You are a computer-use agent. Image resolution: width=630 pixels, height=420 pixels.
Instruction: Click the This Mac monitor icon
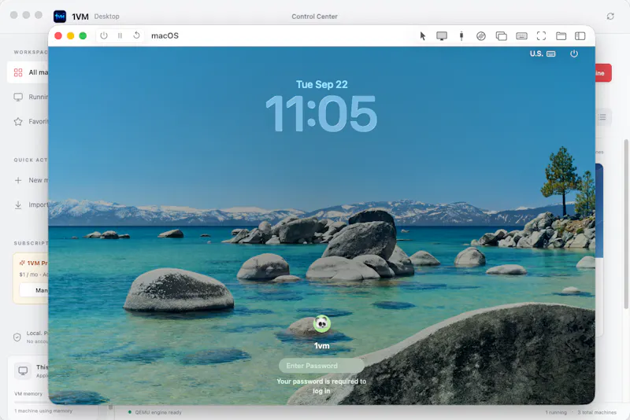(23, 370)
